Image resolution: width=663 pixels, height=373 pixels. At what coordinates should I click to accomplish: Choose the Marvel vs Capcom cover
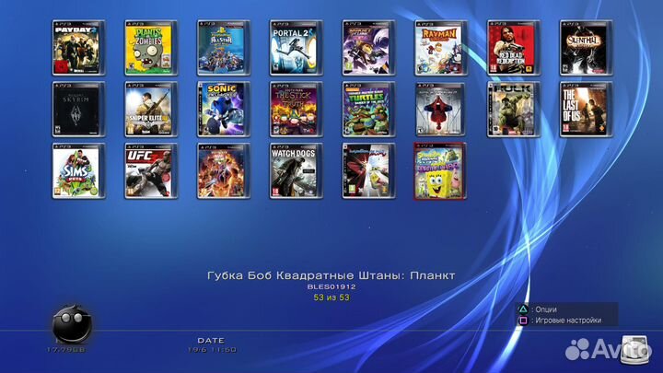tap(224, 171)
